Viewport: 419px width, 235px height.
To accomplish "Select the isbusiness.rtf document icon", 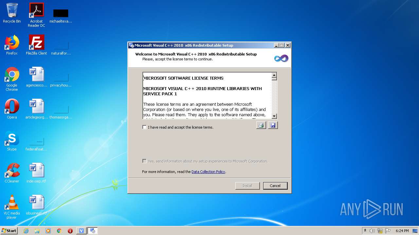I will (36, 205).
